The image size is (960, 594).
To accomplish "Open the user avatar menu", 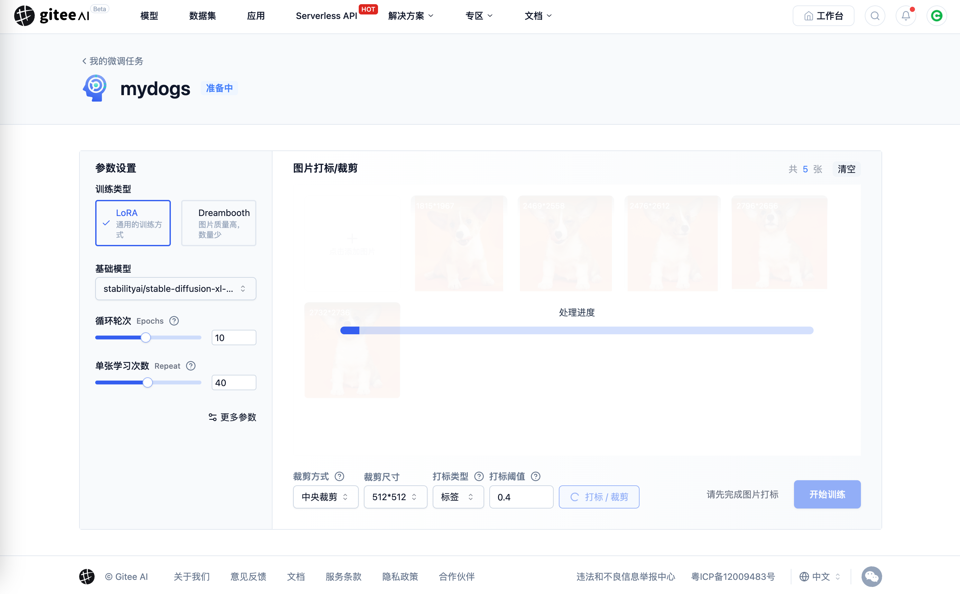I will [937, 16].
